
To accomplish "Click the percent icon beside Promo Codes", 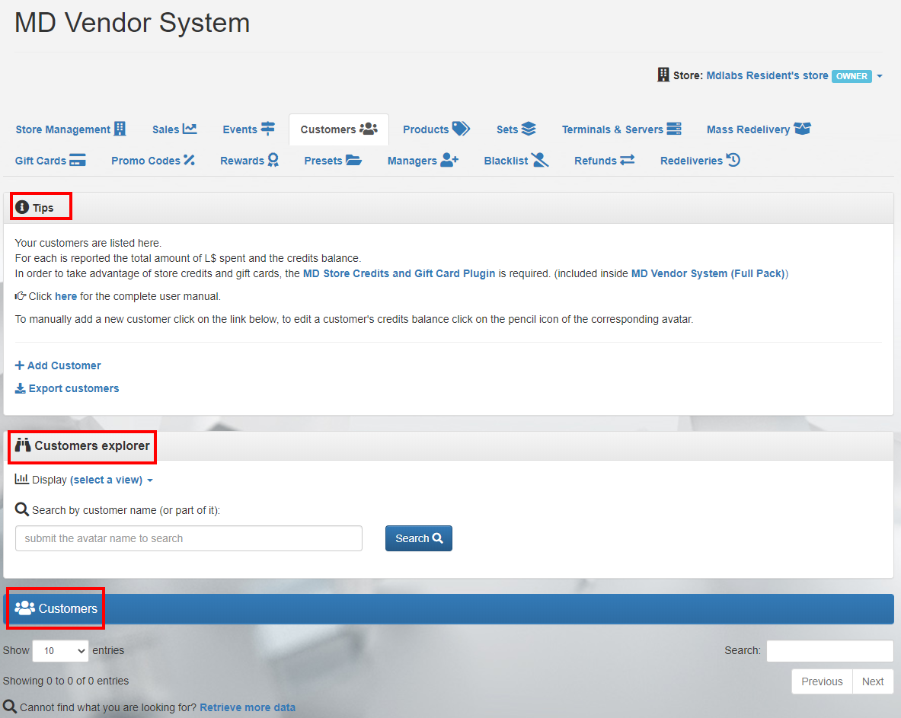I will pyautogui.click(x=189, y=160).
